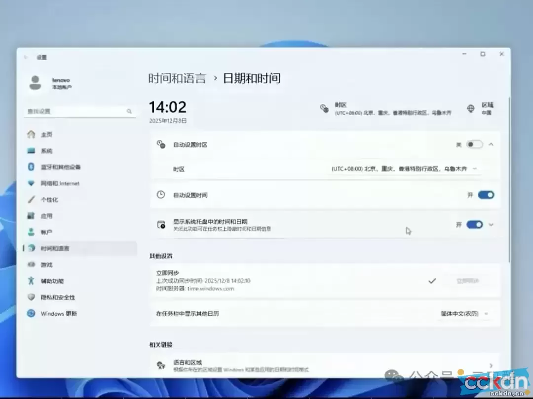The height and width of the screenshot is (399, 533).
Task: Click the calendar icon beside 显示系统托盘中的时间和日期
Action: (x=161, y=225)
